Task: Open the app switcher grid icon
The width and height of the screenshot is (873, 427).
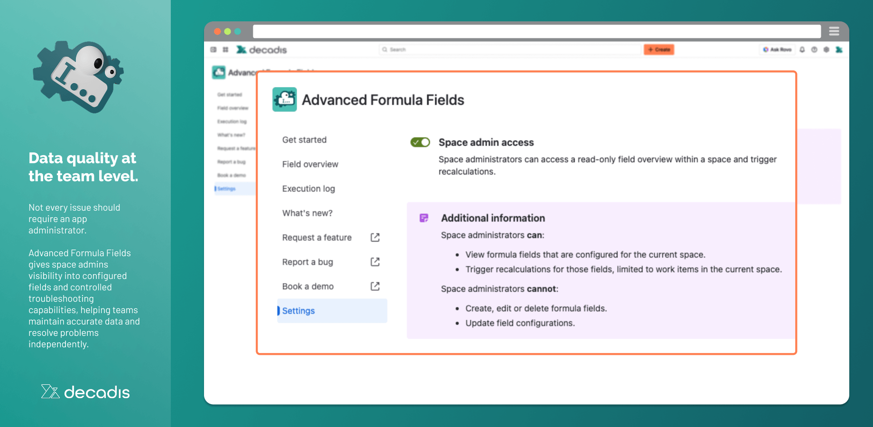Action: pyautogui.click(x=225, y=49)
